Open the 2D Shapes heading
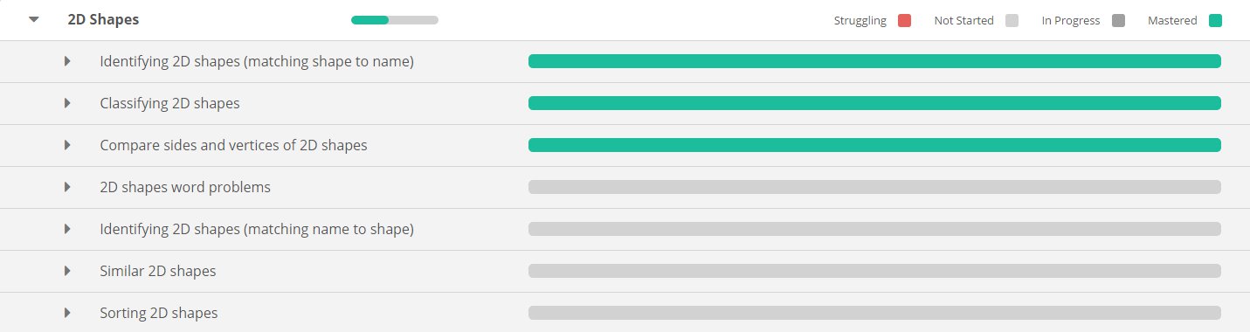 pyautogui.click(x=103, y=19)
